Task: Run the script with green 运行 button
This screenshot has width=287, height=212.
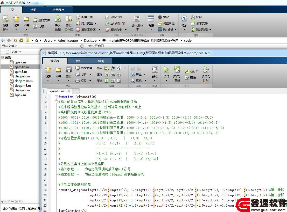Action: [166, 70]
